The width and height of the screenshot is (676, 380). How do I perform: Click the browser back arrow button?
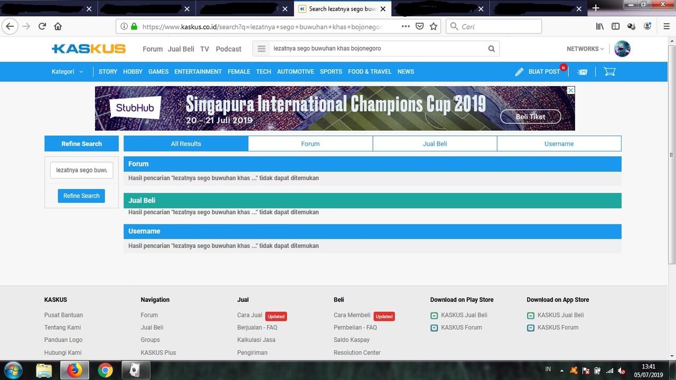click(10, 26)
